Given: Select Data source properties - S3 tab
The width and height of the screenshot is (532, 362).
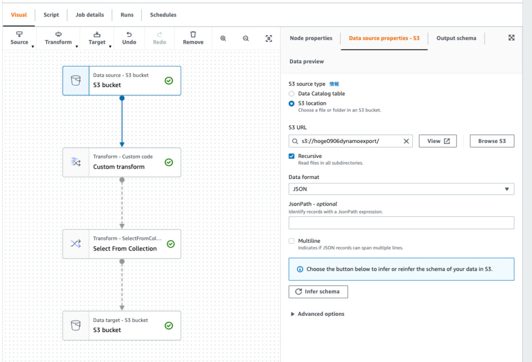Looking at the screenshot, I should (384, 38).
